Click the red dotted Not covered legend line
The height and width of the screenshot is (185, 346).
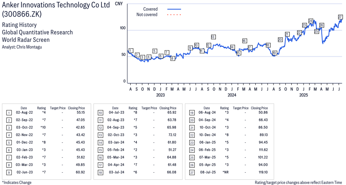click(x=174, y=15)
